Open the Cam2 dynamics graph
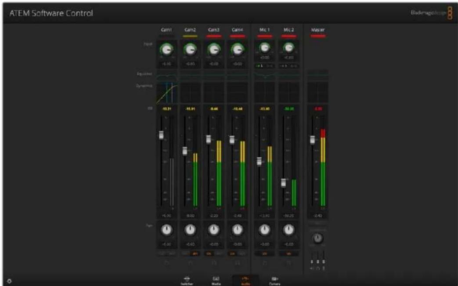 pyautogui.click(x=190, y=93)
